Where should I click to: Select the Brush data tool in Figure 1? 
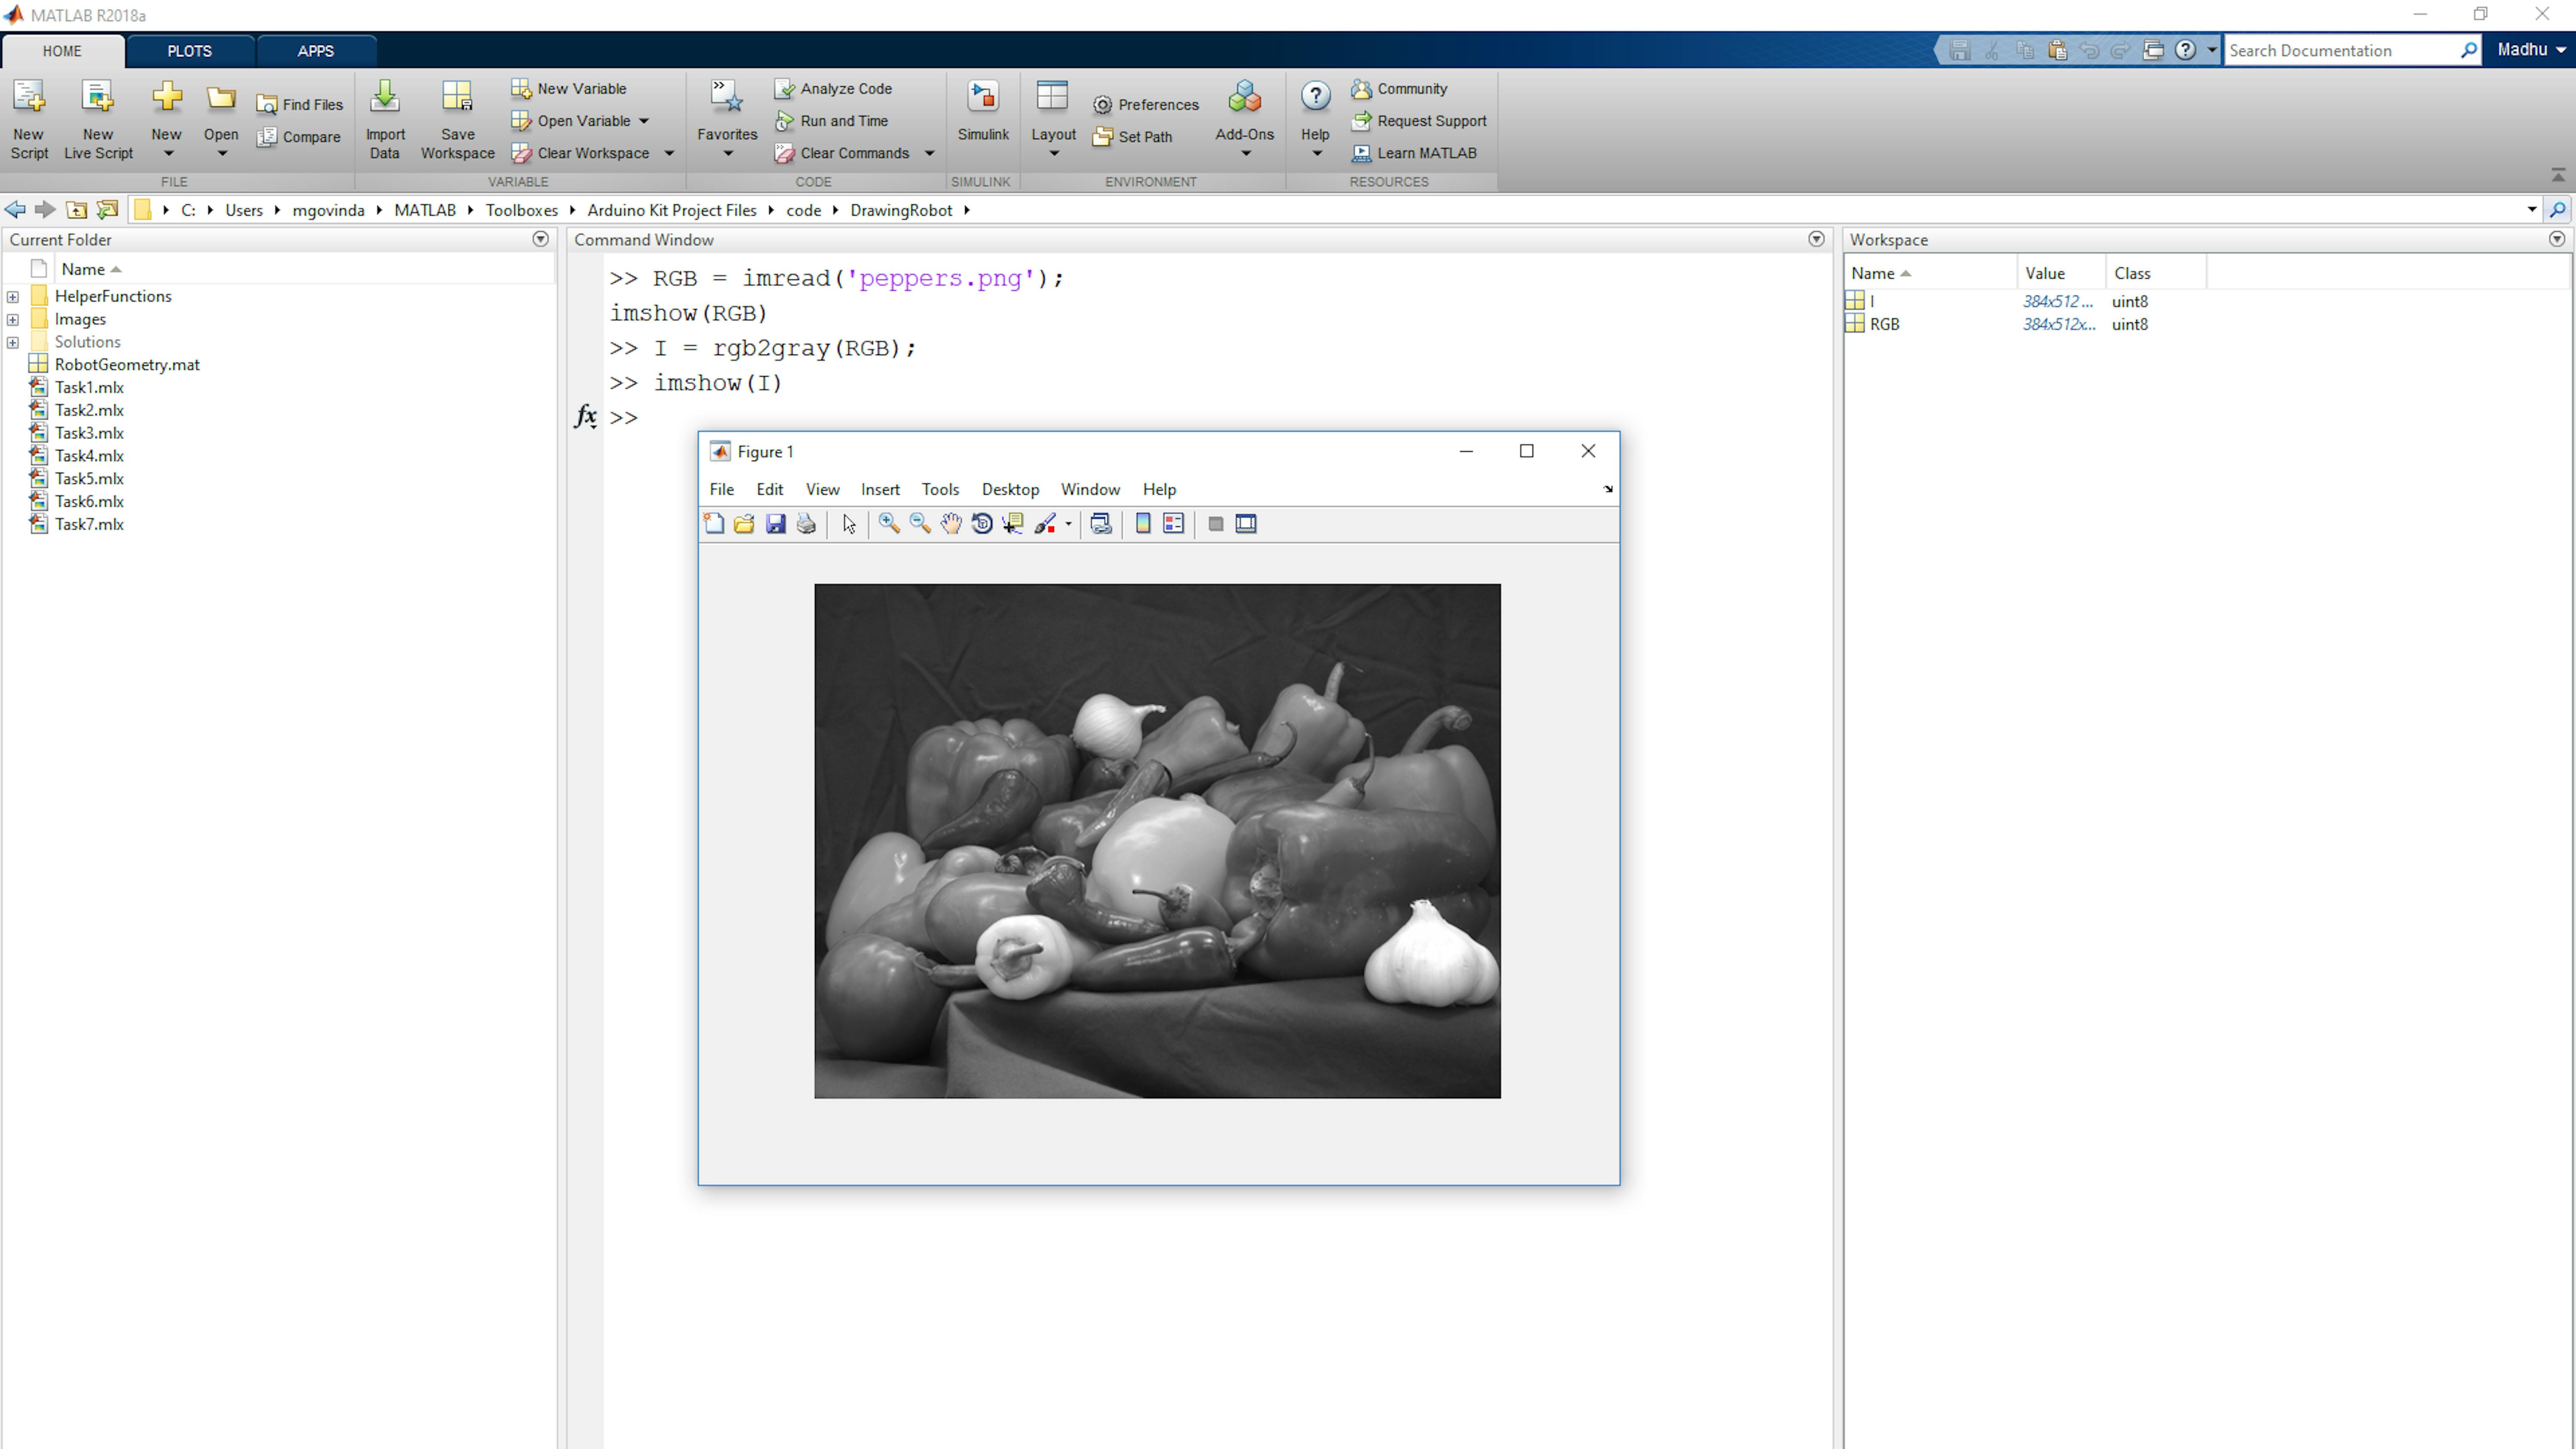[x=1045, y=524]
